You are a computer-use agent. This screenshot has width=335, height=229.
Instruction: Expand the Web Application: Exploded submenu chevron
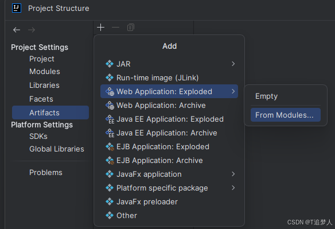233,91
